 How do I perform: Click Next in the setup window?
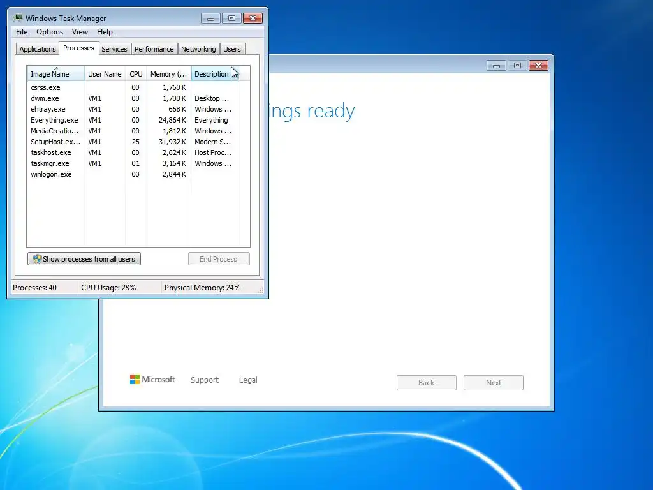point(493,383)
